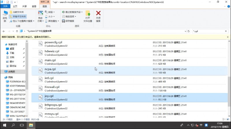Image resolution: width=231 pixels, height=129 pixels.
Task: Click the red X Close Search button
Action: click(x=98, y=16)
